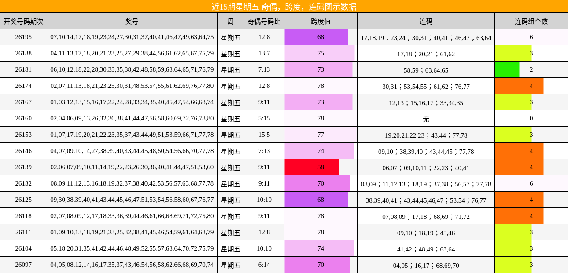Click the span bar showing 75
Image resolution: width=568 pixels, height=273 pixels.
point(320,53)
